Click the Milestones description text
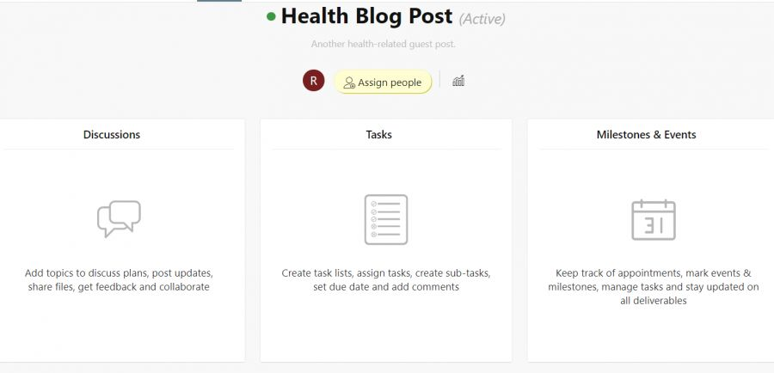The image size is (774, 373). tap(654, 287)
